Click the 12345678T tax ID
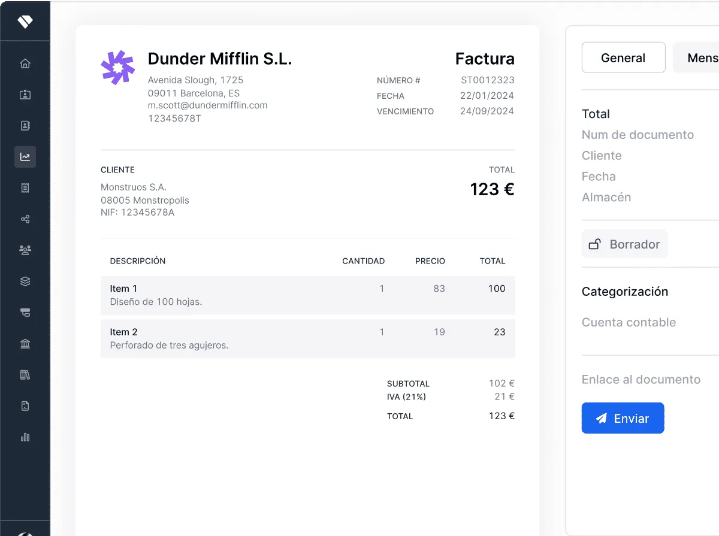This screenshot has height=536, width=719. (x=174, y=119)
